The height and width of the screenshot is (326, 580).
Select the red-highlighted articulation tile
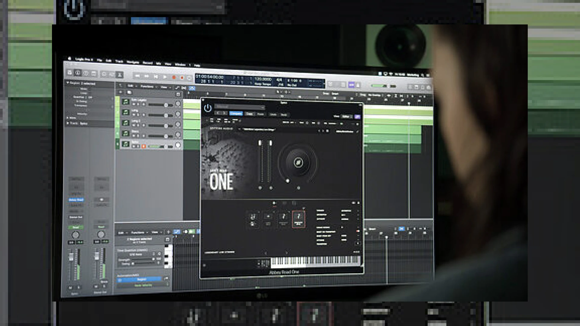[x=298, y=219]
